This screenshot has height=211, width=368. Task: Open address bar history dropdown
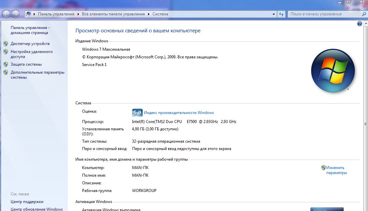[274, 14]
